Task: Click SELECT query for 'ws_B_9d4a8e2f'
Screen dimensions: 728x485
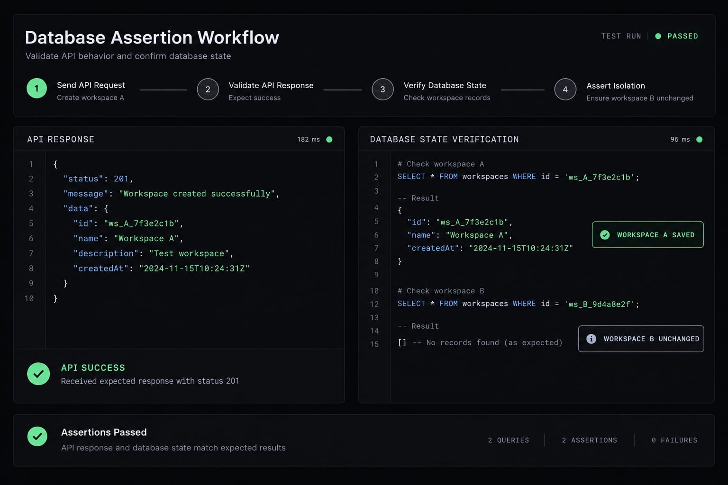Action: tap(518, 304)
